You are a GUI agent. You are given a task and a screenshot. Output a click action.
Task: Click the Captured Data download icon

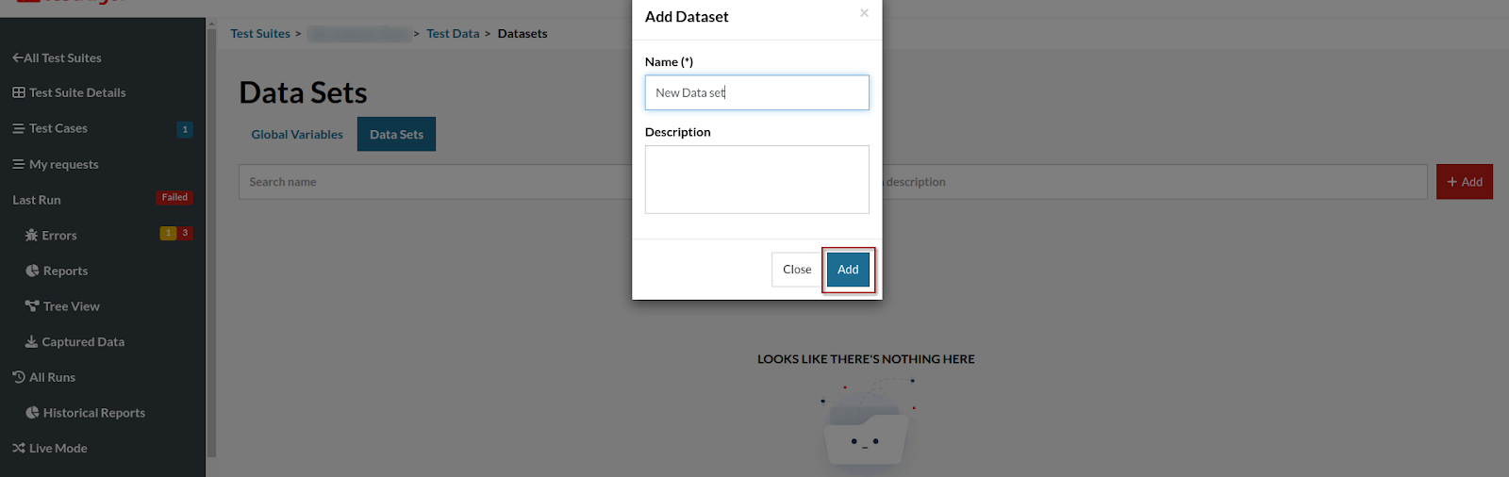[x=31, y=341]
